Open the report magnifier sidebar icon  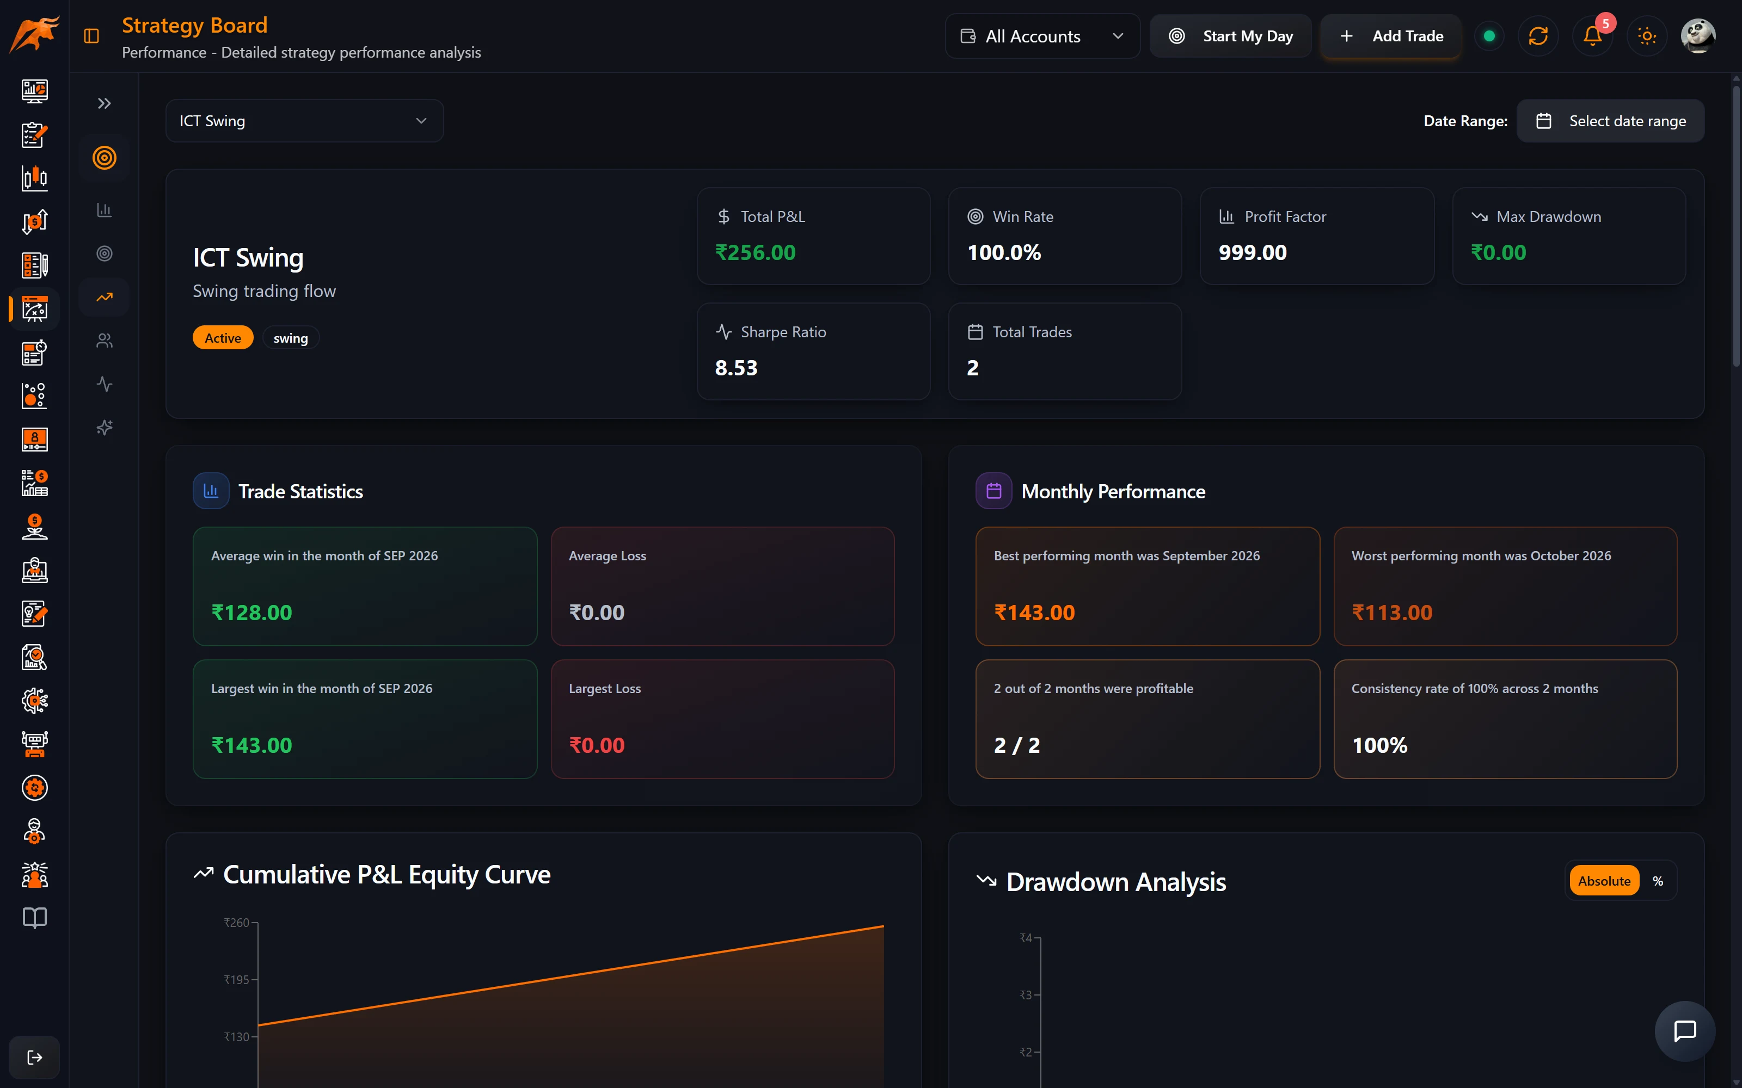(34, 657)
